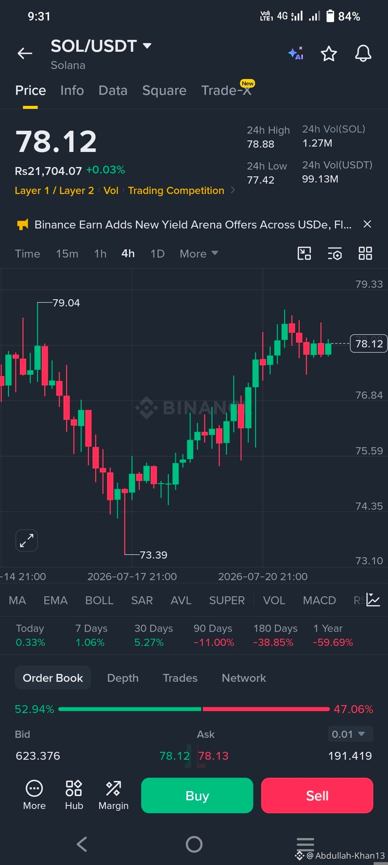Tap the 24h High 78.88 value
This screenshot has width=388, height=865.
(x=260, y=144)
